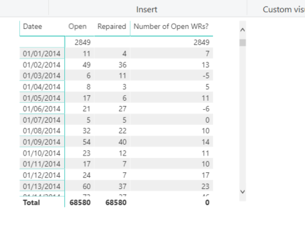The height and width of the screenshot is (250, 305).
Task: Sort by Number of Open WRs? header
Action: pyautogui.click(x=171, y=26)
